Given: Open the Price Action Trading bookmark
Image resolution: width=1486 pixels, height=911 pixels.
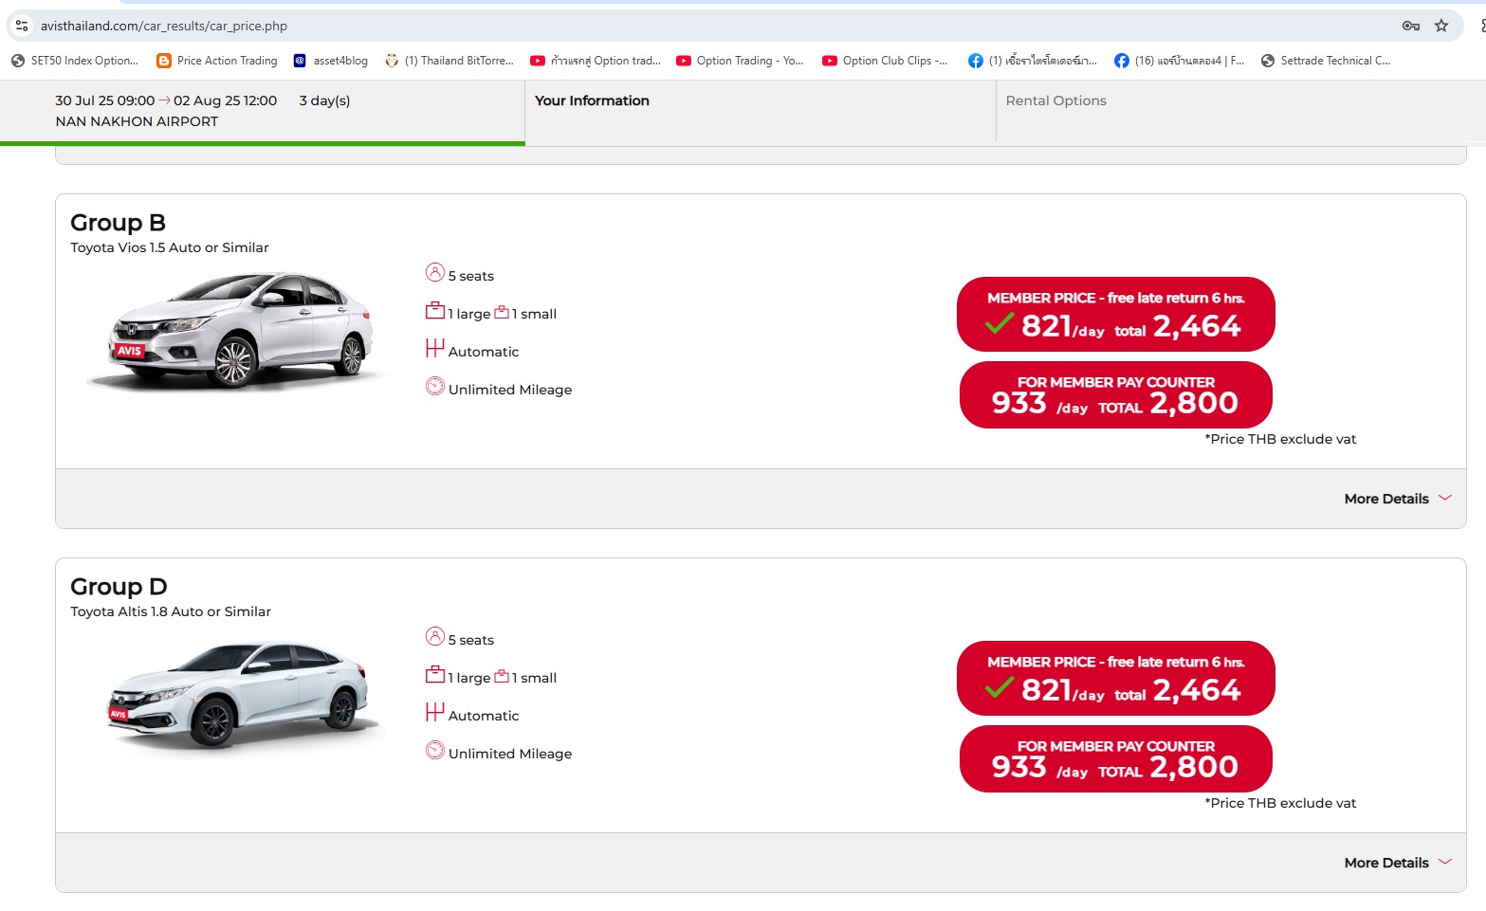Looking at the screenshot, I should [x=217, y=61].
